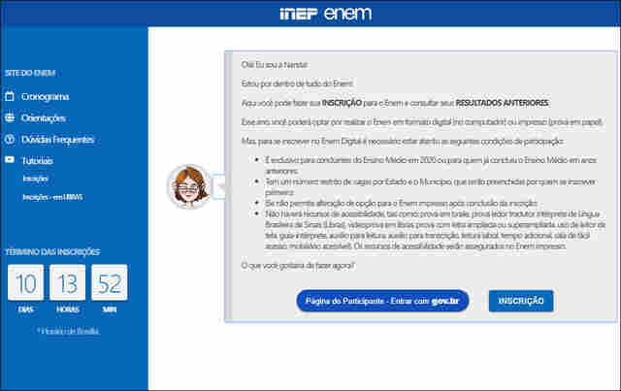
Task: Open the Cronograma menu item
Action: tap(46, 97)
